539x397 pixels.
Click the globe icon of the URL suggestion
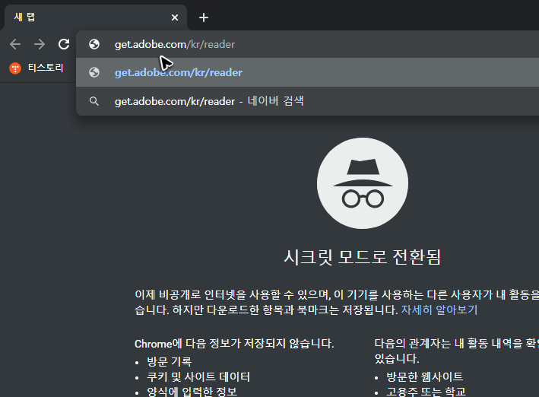click(x=94, y=72)
